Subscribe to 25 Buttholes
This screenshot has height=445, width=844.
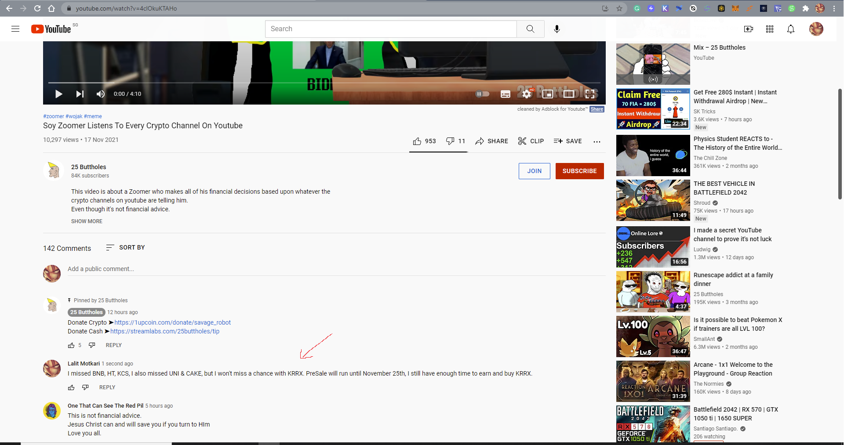click(x=579, y=171)
